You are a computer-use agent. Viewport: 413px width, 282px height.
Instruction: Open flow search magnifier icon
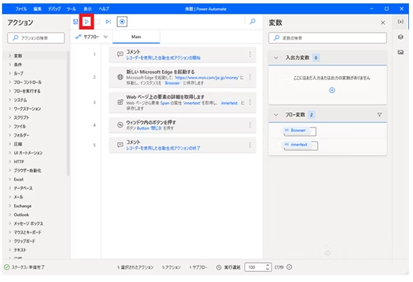[252, 22]
